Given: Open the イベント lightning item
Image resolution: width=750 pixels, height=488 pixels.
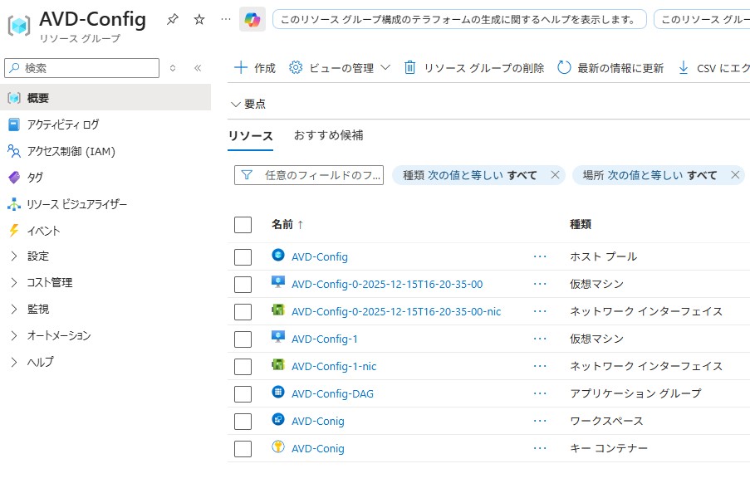Looking at the screenshot, I should 43,231.
